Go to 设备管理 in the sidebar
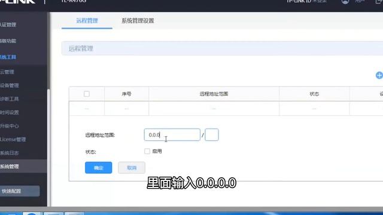Screen dimensions: 383x215 tap(10, 85)
